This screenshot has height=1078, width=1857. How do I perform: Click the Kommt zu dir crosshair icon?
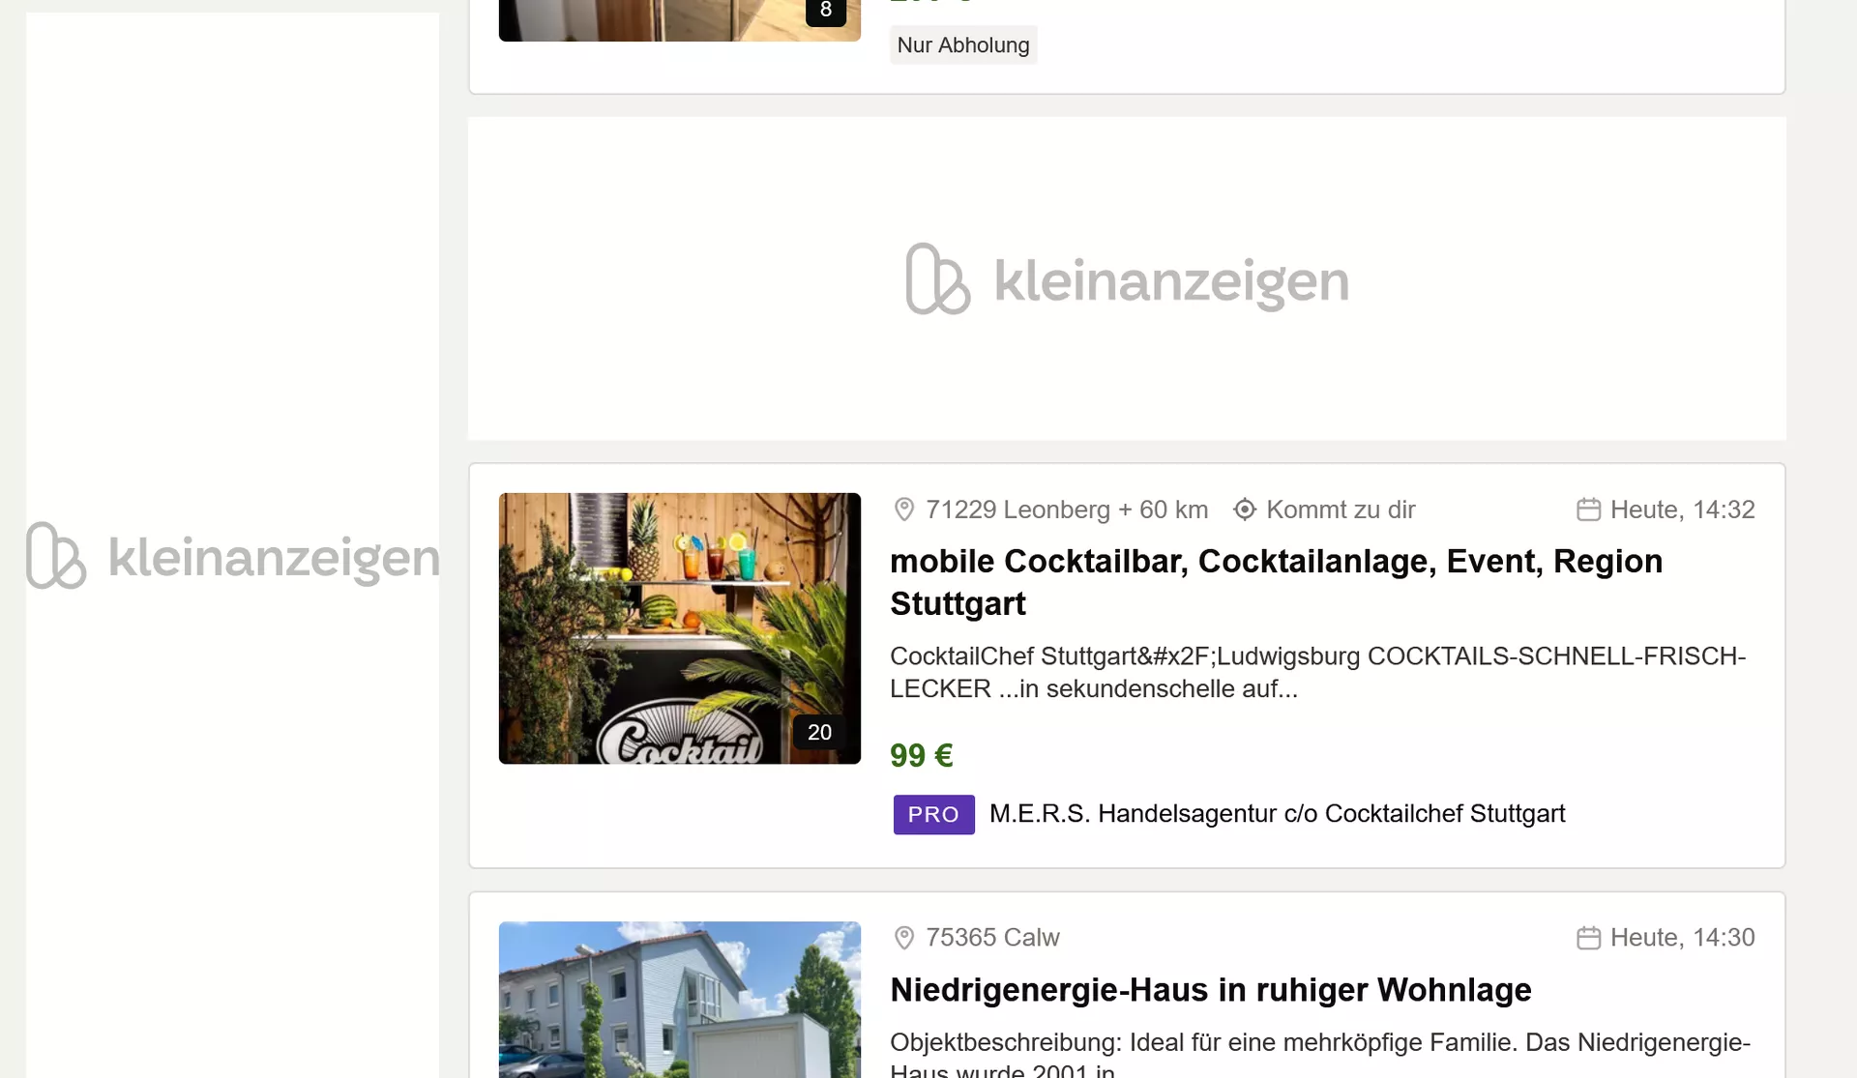tap(1244, 510)
